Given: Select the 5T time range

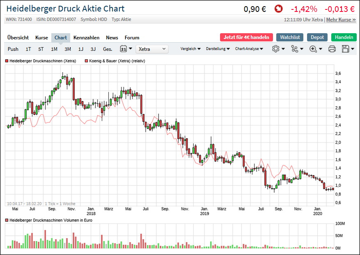Looking at the screenshot, I should [x=41, y=49].
